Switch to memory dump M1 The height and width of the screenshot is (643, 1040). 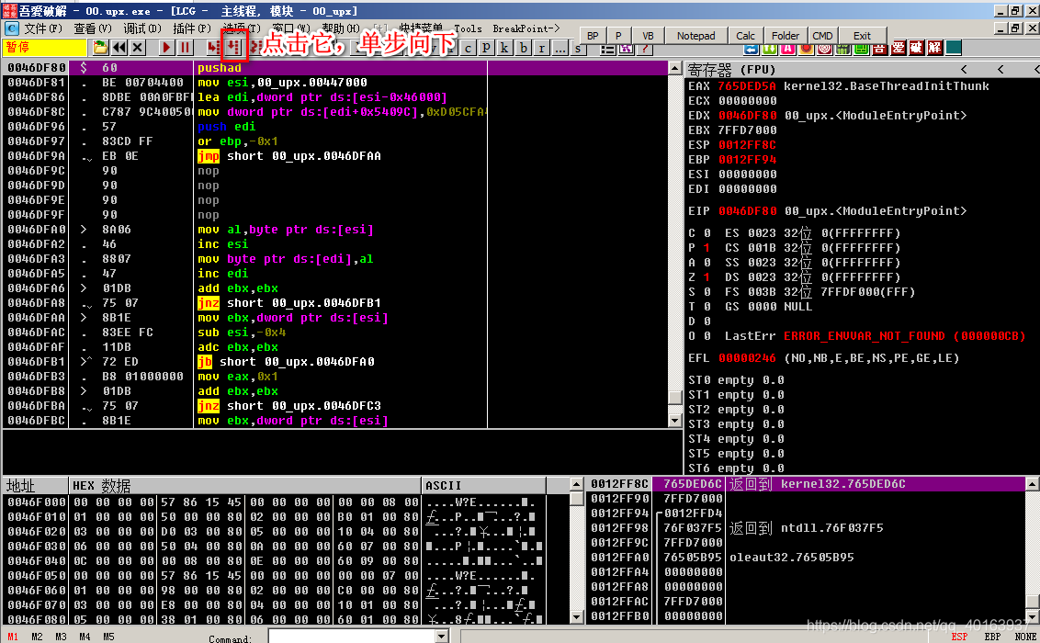click(13, 637)
